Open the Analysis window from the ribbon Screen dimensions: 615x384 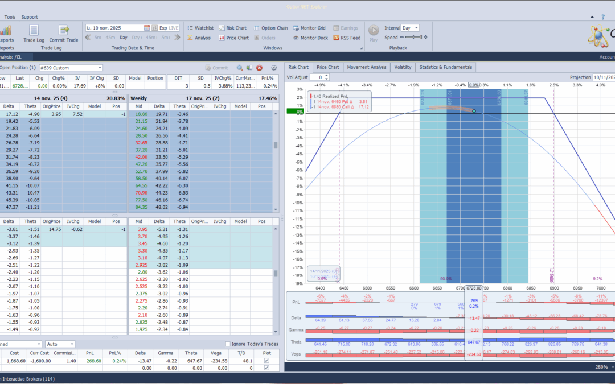(x=199, y=38)
